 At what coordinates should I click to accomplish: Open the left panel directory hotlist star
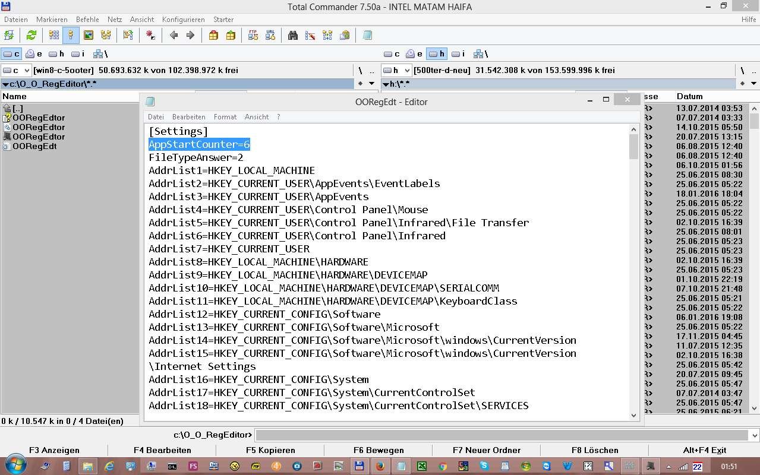(x=360, y=84)
